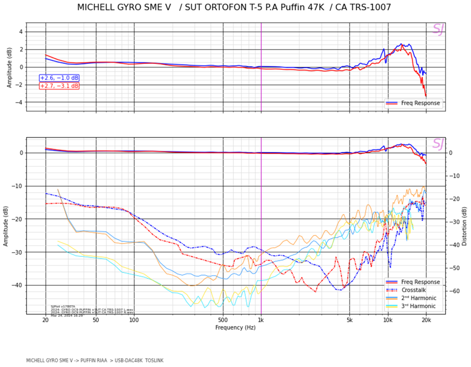Click the file name ending 'TRS-1007 L.wav'
This screenshot has width=471, height=367.
click(92, 310)
